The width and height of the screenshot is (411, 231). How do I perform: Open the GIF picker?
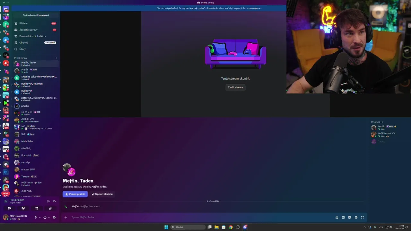(x=343, y=217)
